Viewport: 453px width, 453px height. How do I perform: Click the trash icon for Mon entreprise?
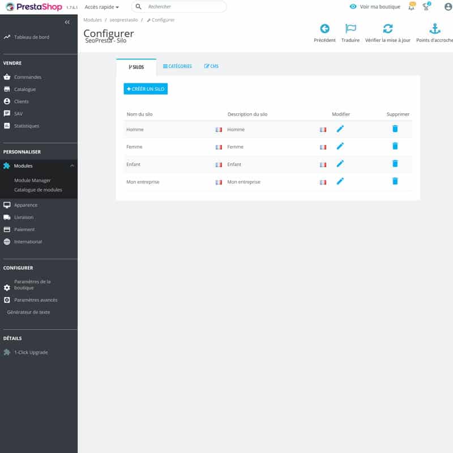(x=395, y=181)
